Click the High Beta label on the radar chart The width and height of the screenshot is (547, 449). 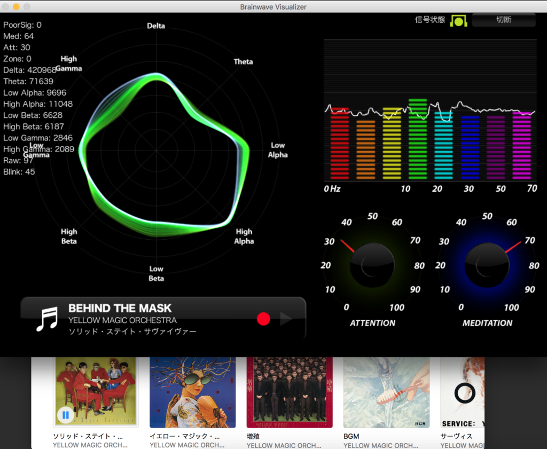click(x=69, y=237)
